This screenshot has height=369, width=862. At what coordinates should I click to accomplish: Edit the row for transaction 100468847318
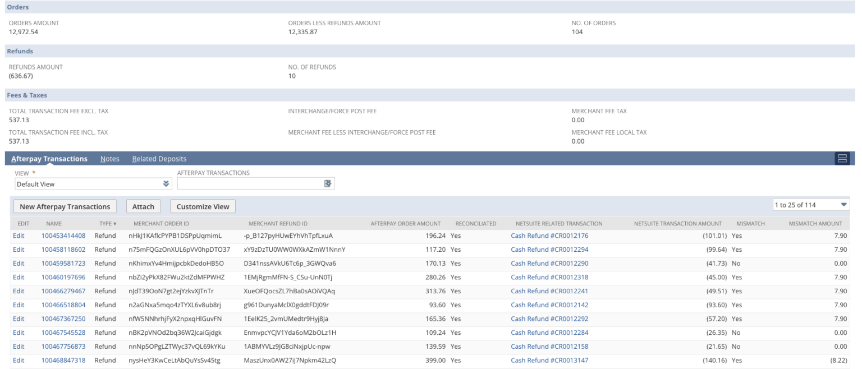click(19, 360)
